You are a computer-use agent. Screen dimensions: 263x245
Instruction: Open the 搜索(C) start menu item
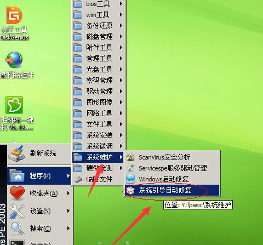pyautogui.click(x=39, y=229)
